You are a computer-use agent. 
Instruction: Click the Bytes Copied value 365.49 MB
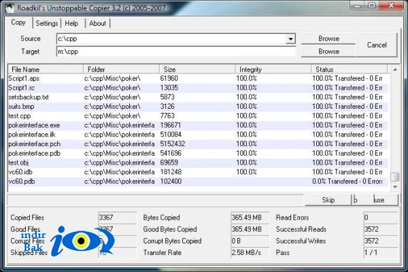pos(250,218)
